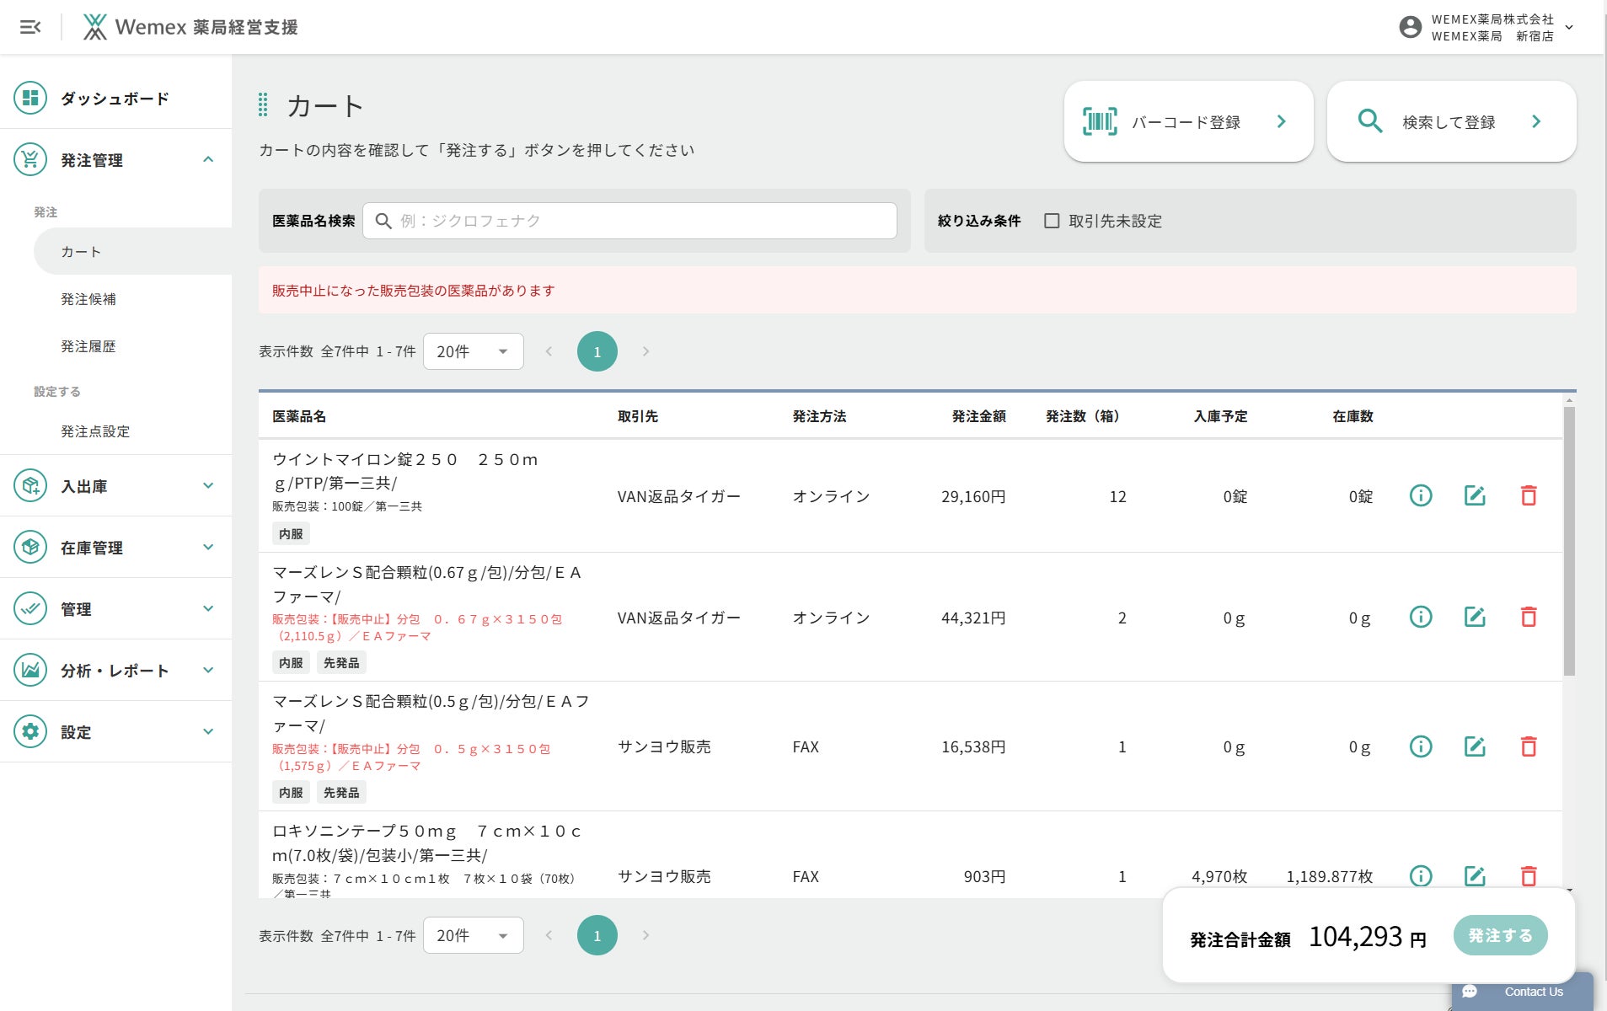This screenshot has height=1011, width=1607.
Task: Edit the ウイントマイロン錠 order row
Action: (1475, 495)
